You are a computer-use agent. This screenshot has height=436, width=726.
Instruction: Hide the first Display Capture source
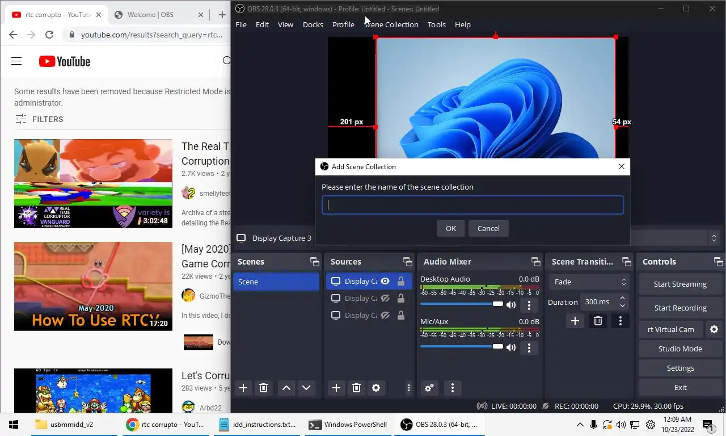tap(385, 281)
